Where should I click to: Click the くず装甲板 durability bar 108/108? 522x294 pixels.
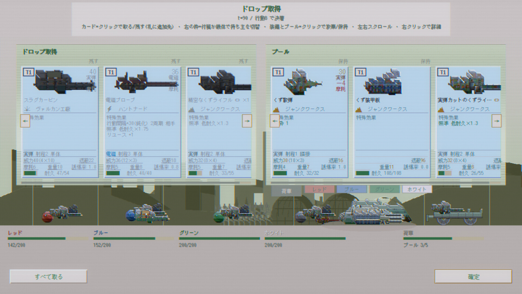[363, 173]
